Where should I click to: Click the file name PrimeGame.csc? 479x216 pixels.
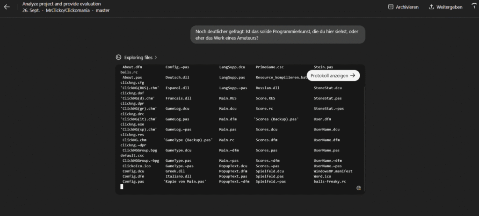coord(271,67)
